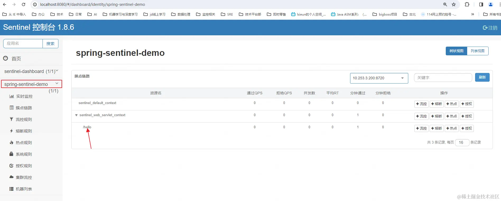Click the 首页 home dashboard icon

point(6,58)
